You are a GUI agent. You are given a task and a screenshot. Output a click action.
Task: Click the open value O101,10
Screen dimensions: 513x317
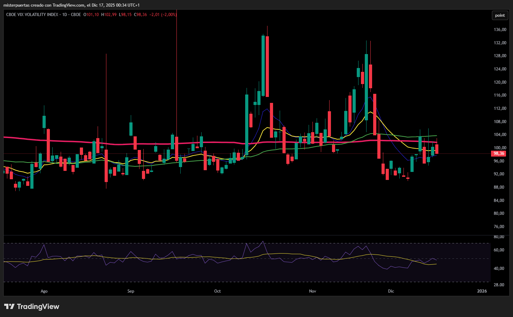coord(91,15)
